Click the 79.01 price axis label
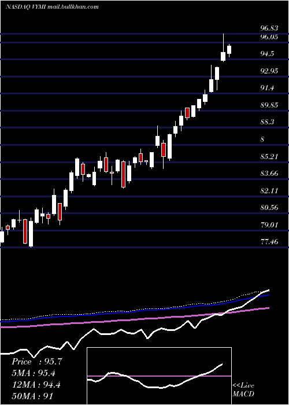The width and height of the screenshot is (289, 405). pyautogui.click(x=269, y=224)
